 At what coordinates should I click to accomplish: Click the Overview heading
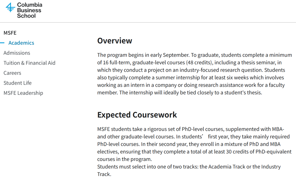pos(115,41)
